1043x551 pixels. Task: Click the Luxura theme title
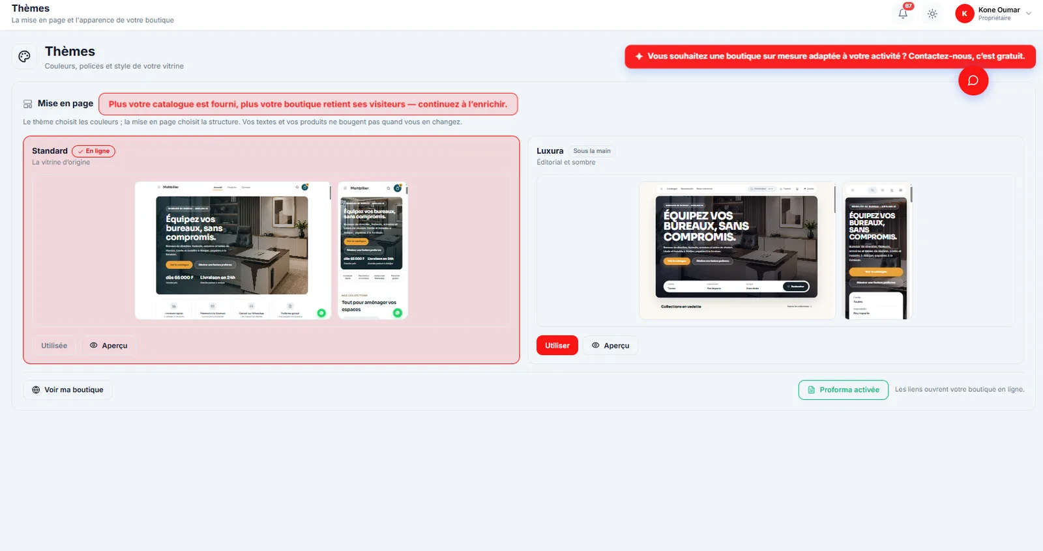pyautogui.click(x=550, y=151)
